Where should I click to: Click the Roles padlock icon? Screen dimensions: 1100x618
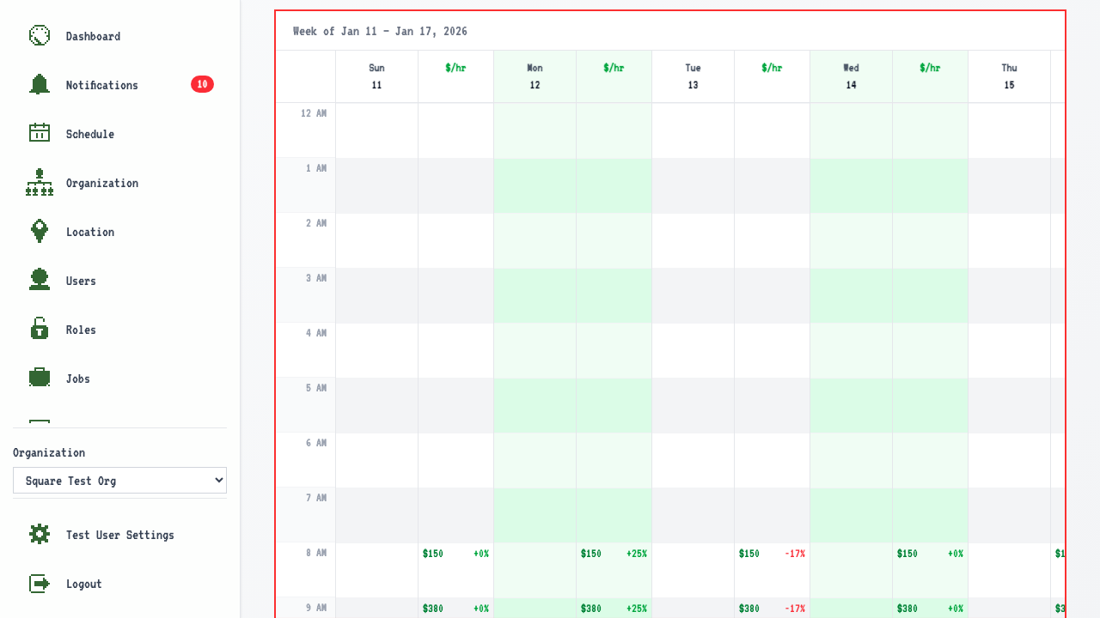(40, 329)
